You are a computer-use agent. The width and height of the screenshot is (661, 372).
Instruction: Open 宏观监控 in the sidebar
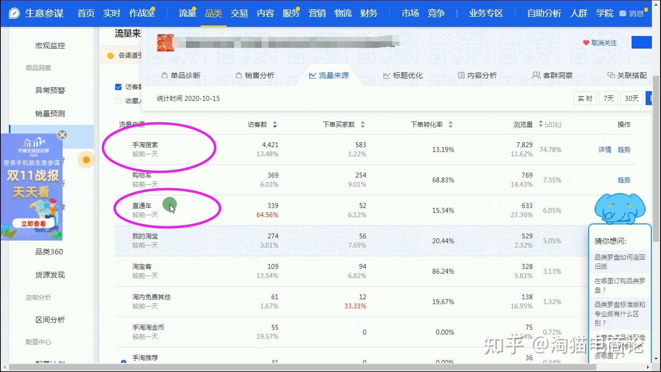click(x=50, y=45)
